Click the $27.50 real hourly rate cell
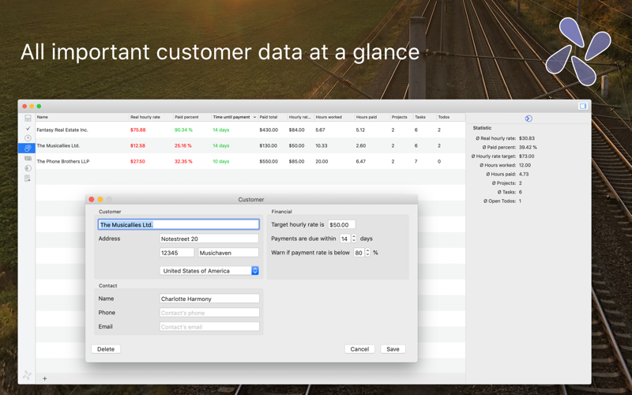The height and width of the screenshot is (395, 632). pyautogui.click(x=137, y=161)
